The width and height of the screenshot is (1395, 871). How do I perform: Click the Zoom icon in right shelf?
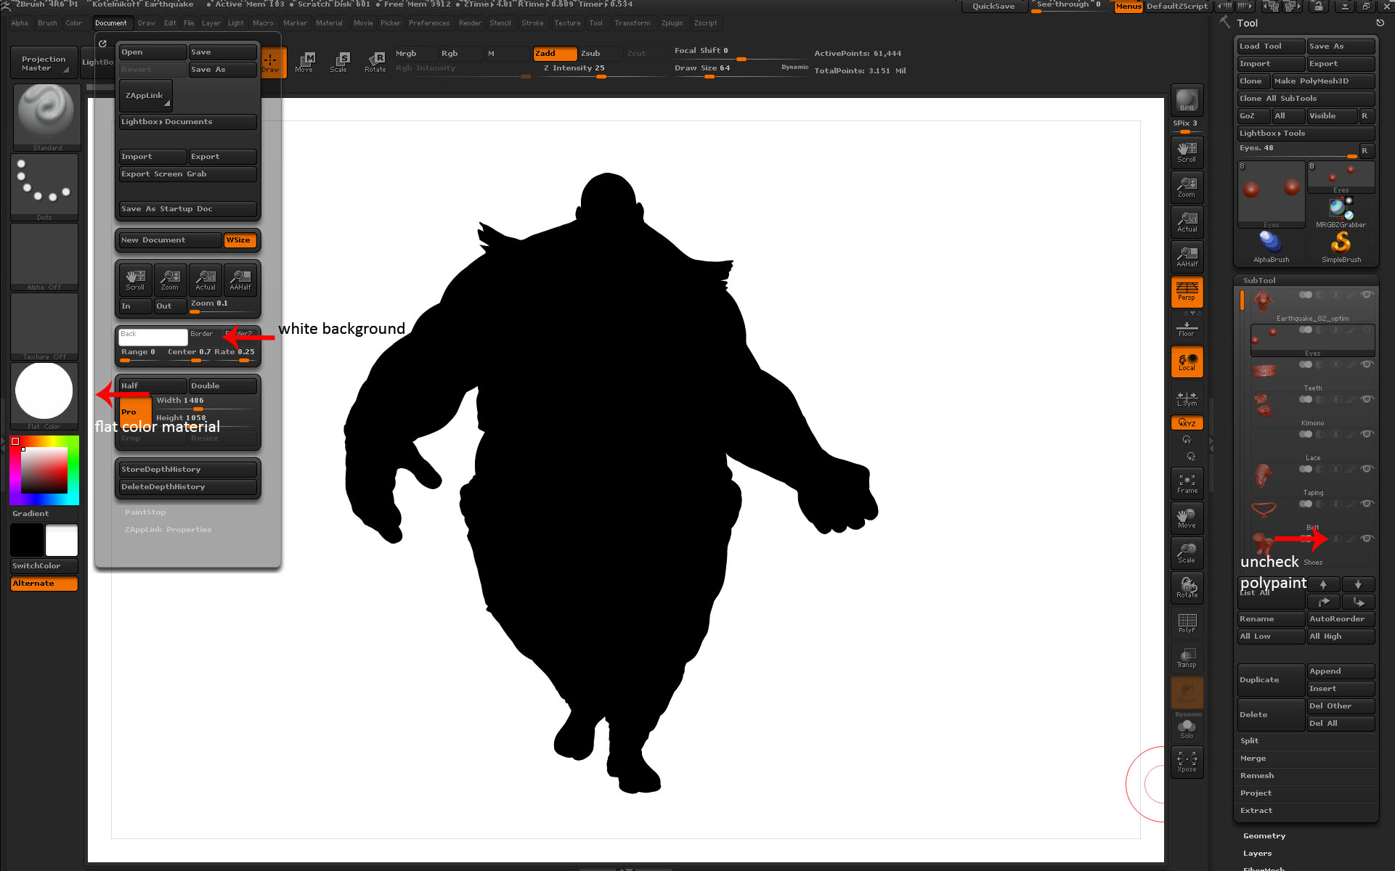(1187, 187)
